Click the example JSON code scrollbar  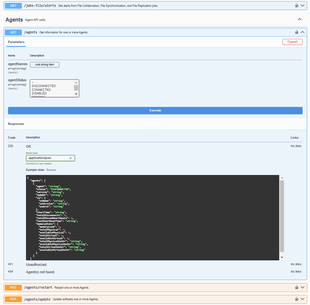point(282,217)
